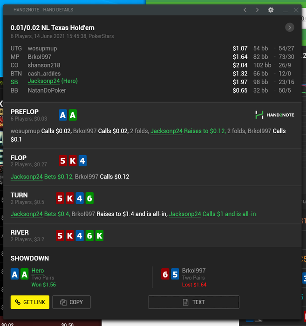Click the red King flop card
The height and width of the screenshot is (326, 306).
tap(73, 161)
